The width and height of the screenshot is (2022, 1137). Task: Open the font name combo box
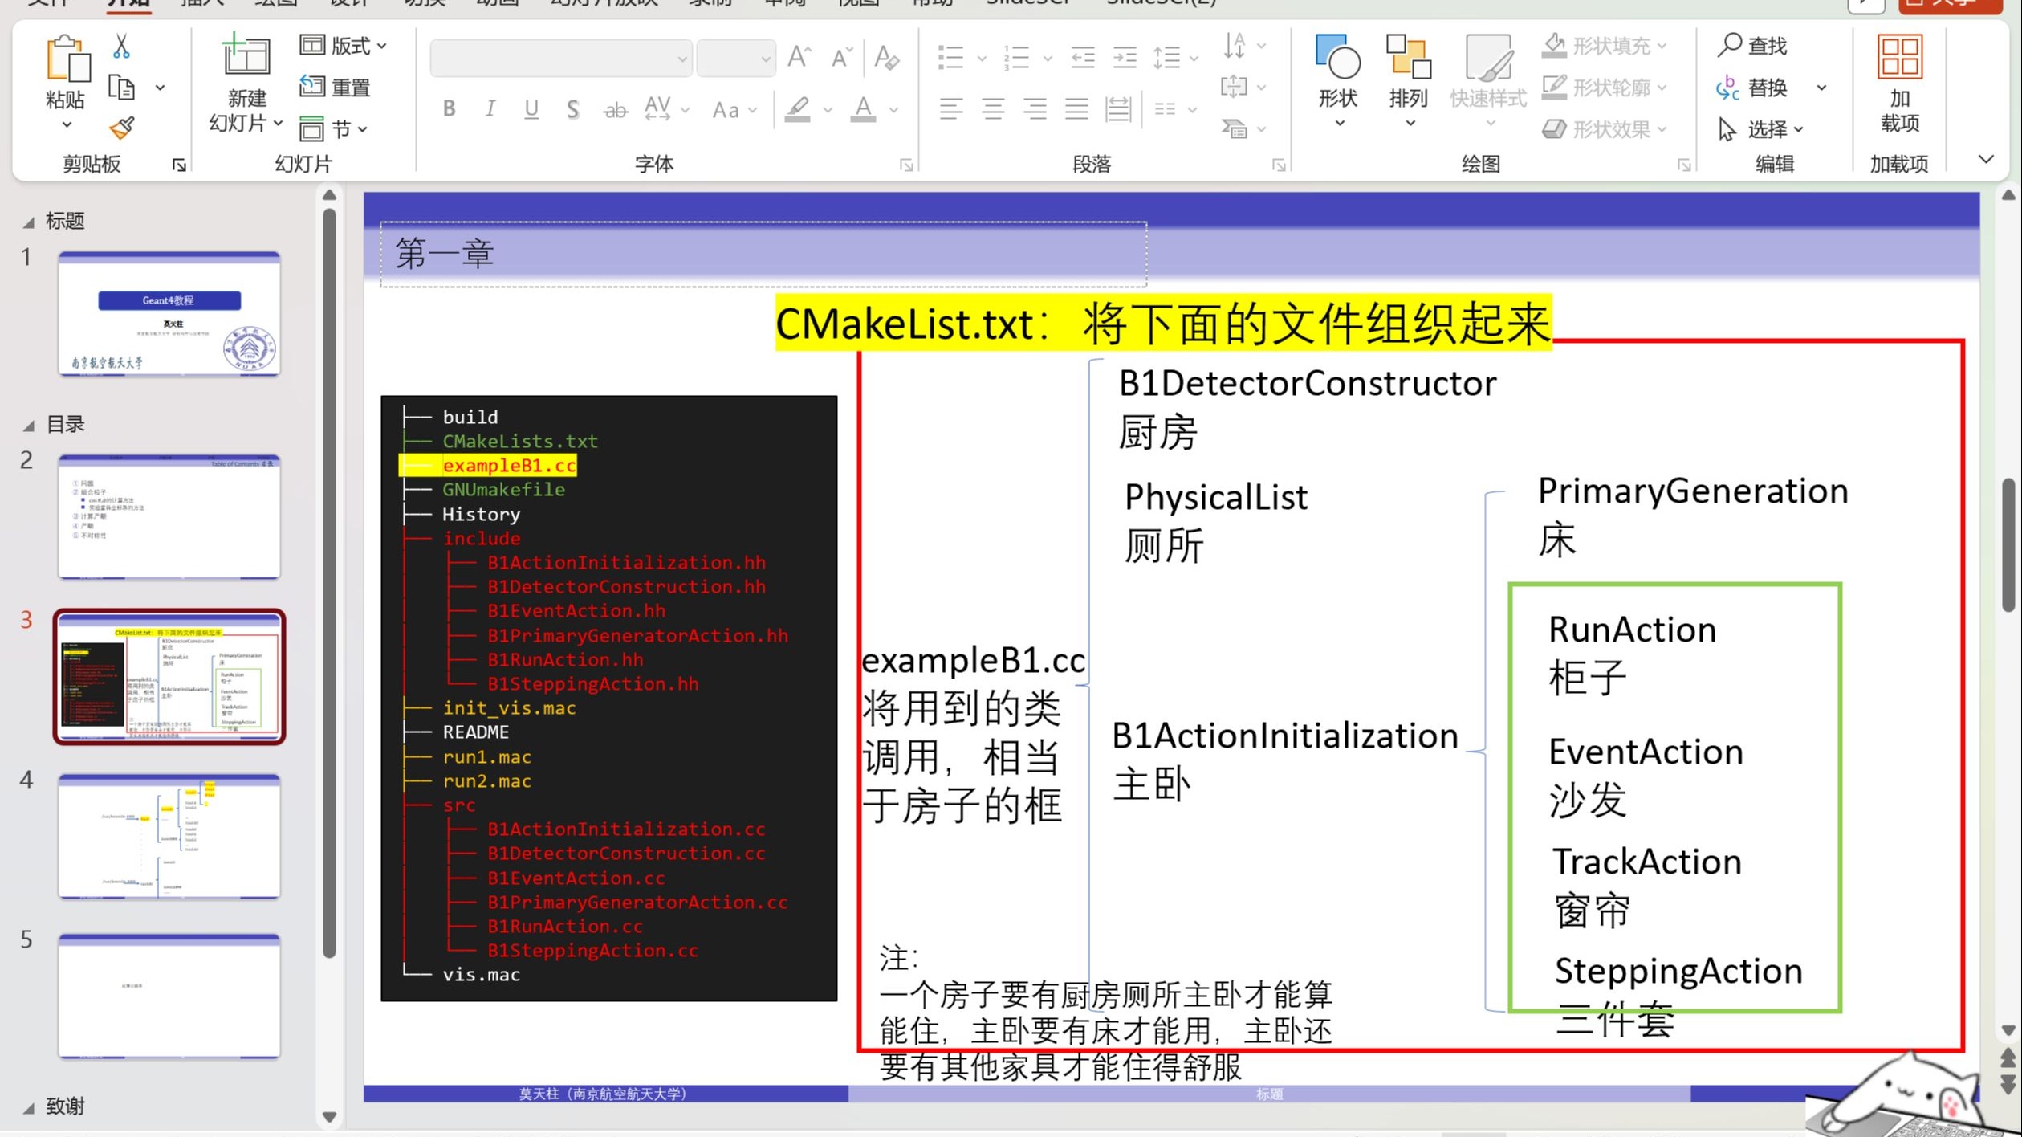tap(560, 59)
